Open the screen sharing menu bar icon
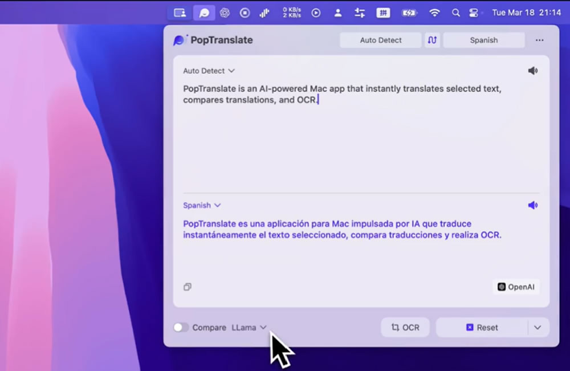This screenshot has height=371, width=570. click(180, 13)
